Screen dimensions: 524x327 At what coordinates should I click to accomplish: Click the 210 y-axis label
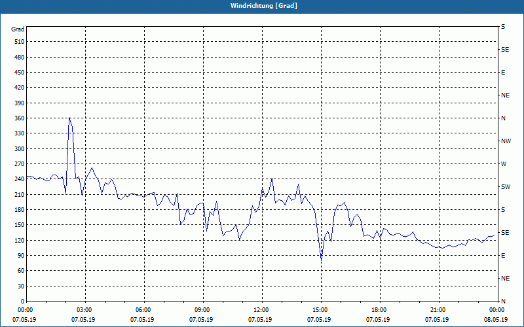(x=20, y=194)
